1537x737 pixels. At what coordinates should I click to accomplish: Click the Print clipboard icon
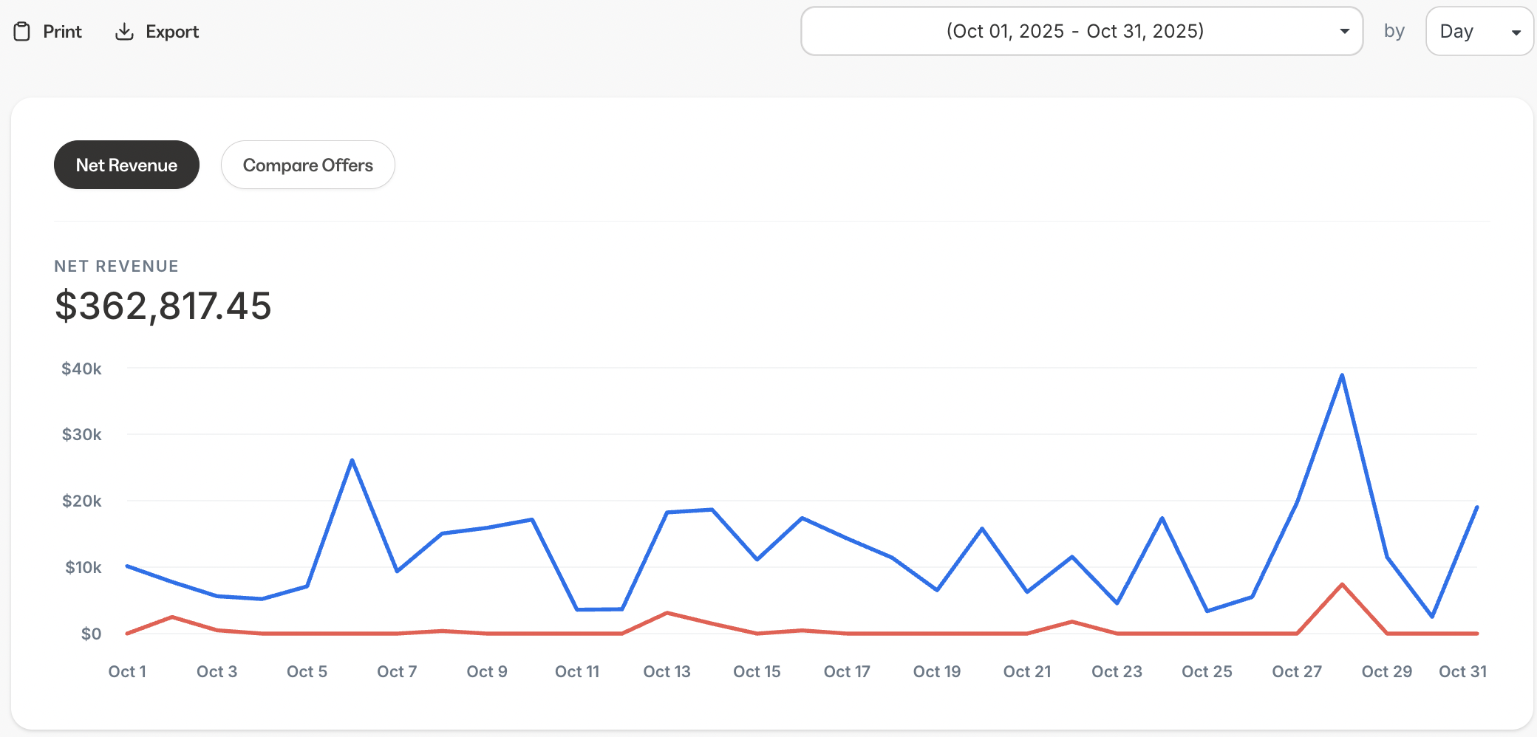(x=22, y=32)
